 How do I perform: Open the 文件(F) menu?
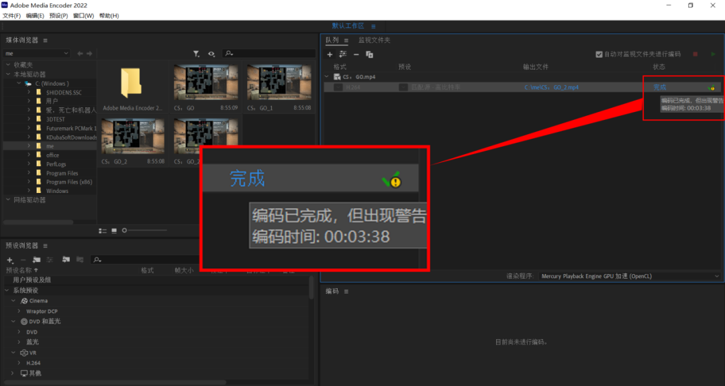(11, 15)
